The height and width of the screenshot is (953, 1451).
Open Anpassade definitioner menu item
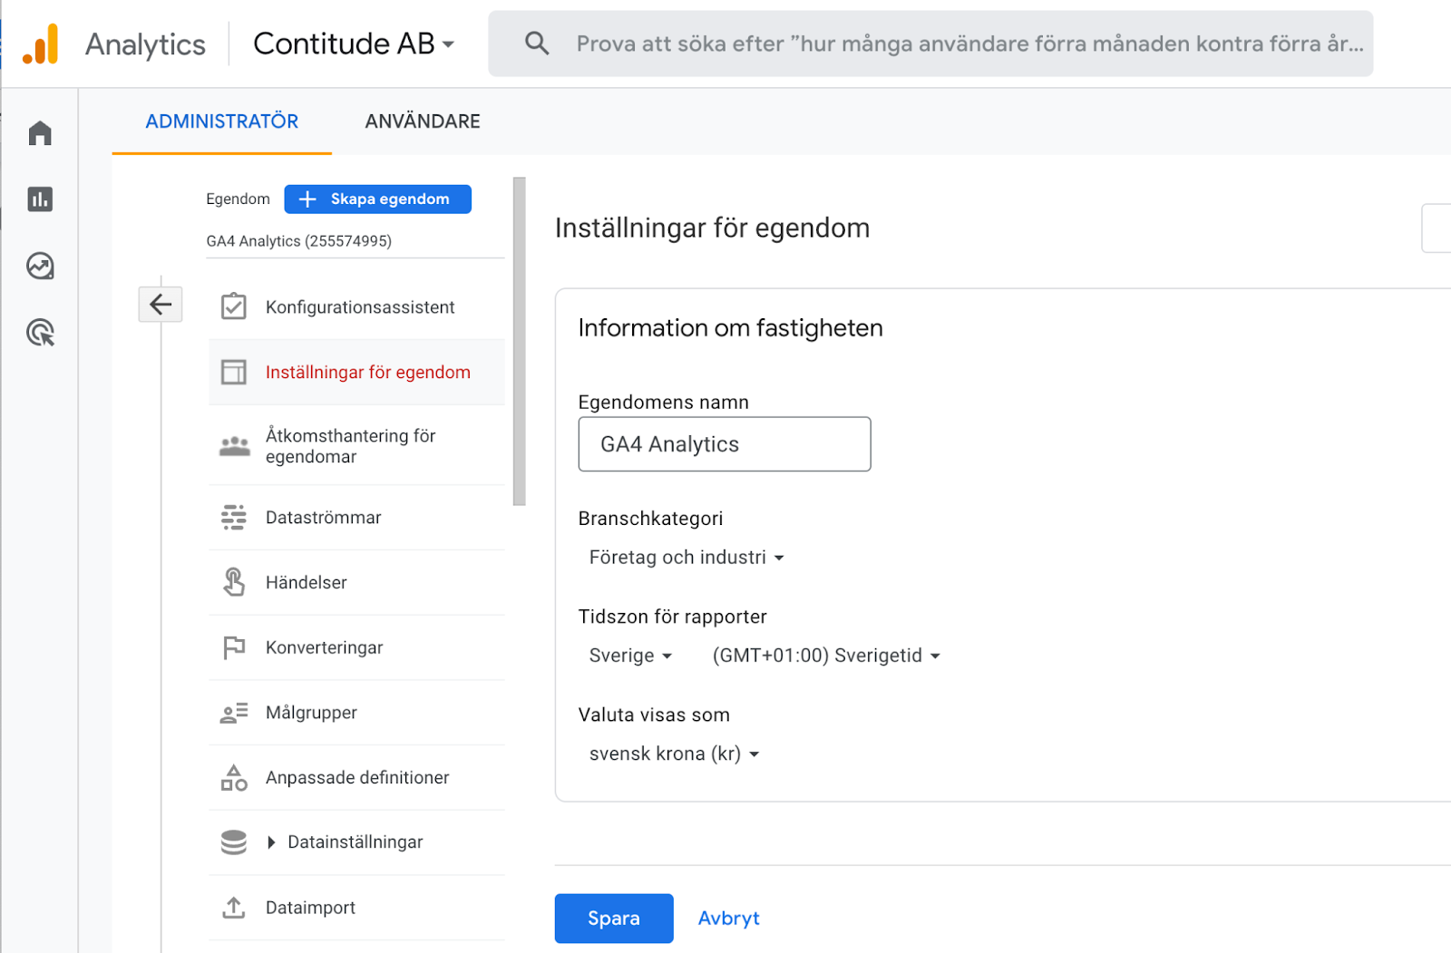click(x=356, y=778)
